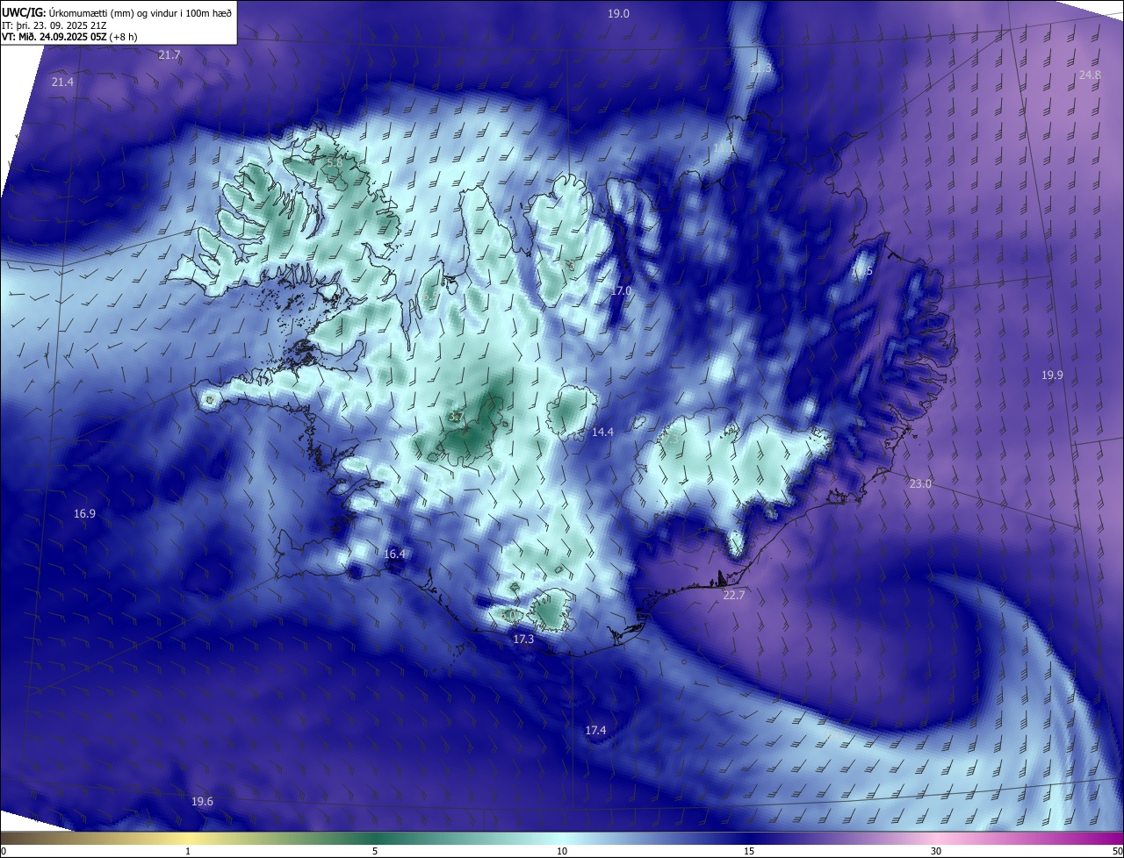Click the 23.0 value label
1124x858 pixels.
click(x=920, y=484)
